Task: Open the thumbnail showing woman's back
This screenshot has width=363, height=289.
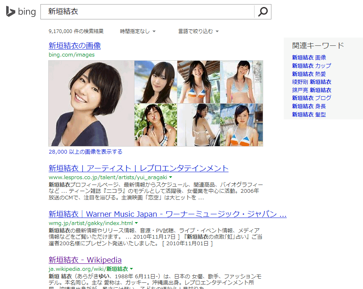Action: [198, 125]
